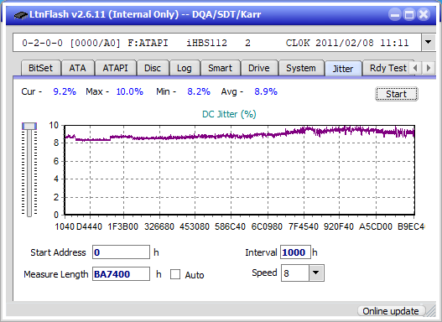Click the Min value '8.2%'
This screenshot has height=322, width=442.
(199, 91)
